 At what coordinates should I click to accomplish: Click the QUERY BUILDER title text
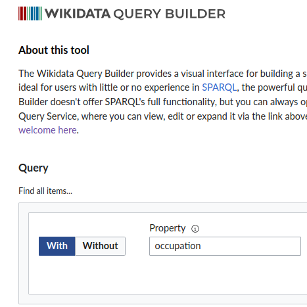170,14
